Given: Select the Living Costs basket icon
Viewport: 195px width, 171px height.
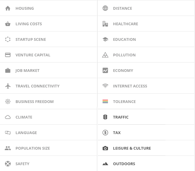Looking at the screenshot, I should point(8,24).
